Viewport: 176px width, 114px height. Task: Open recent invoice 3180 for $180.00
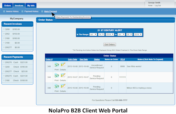17,38
